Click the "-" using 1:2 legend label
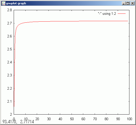 pyautogui.click(x=107, y=14)
